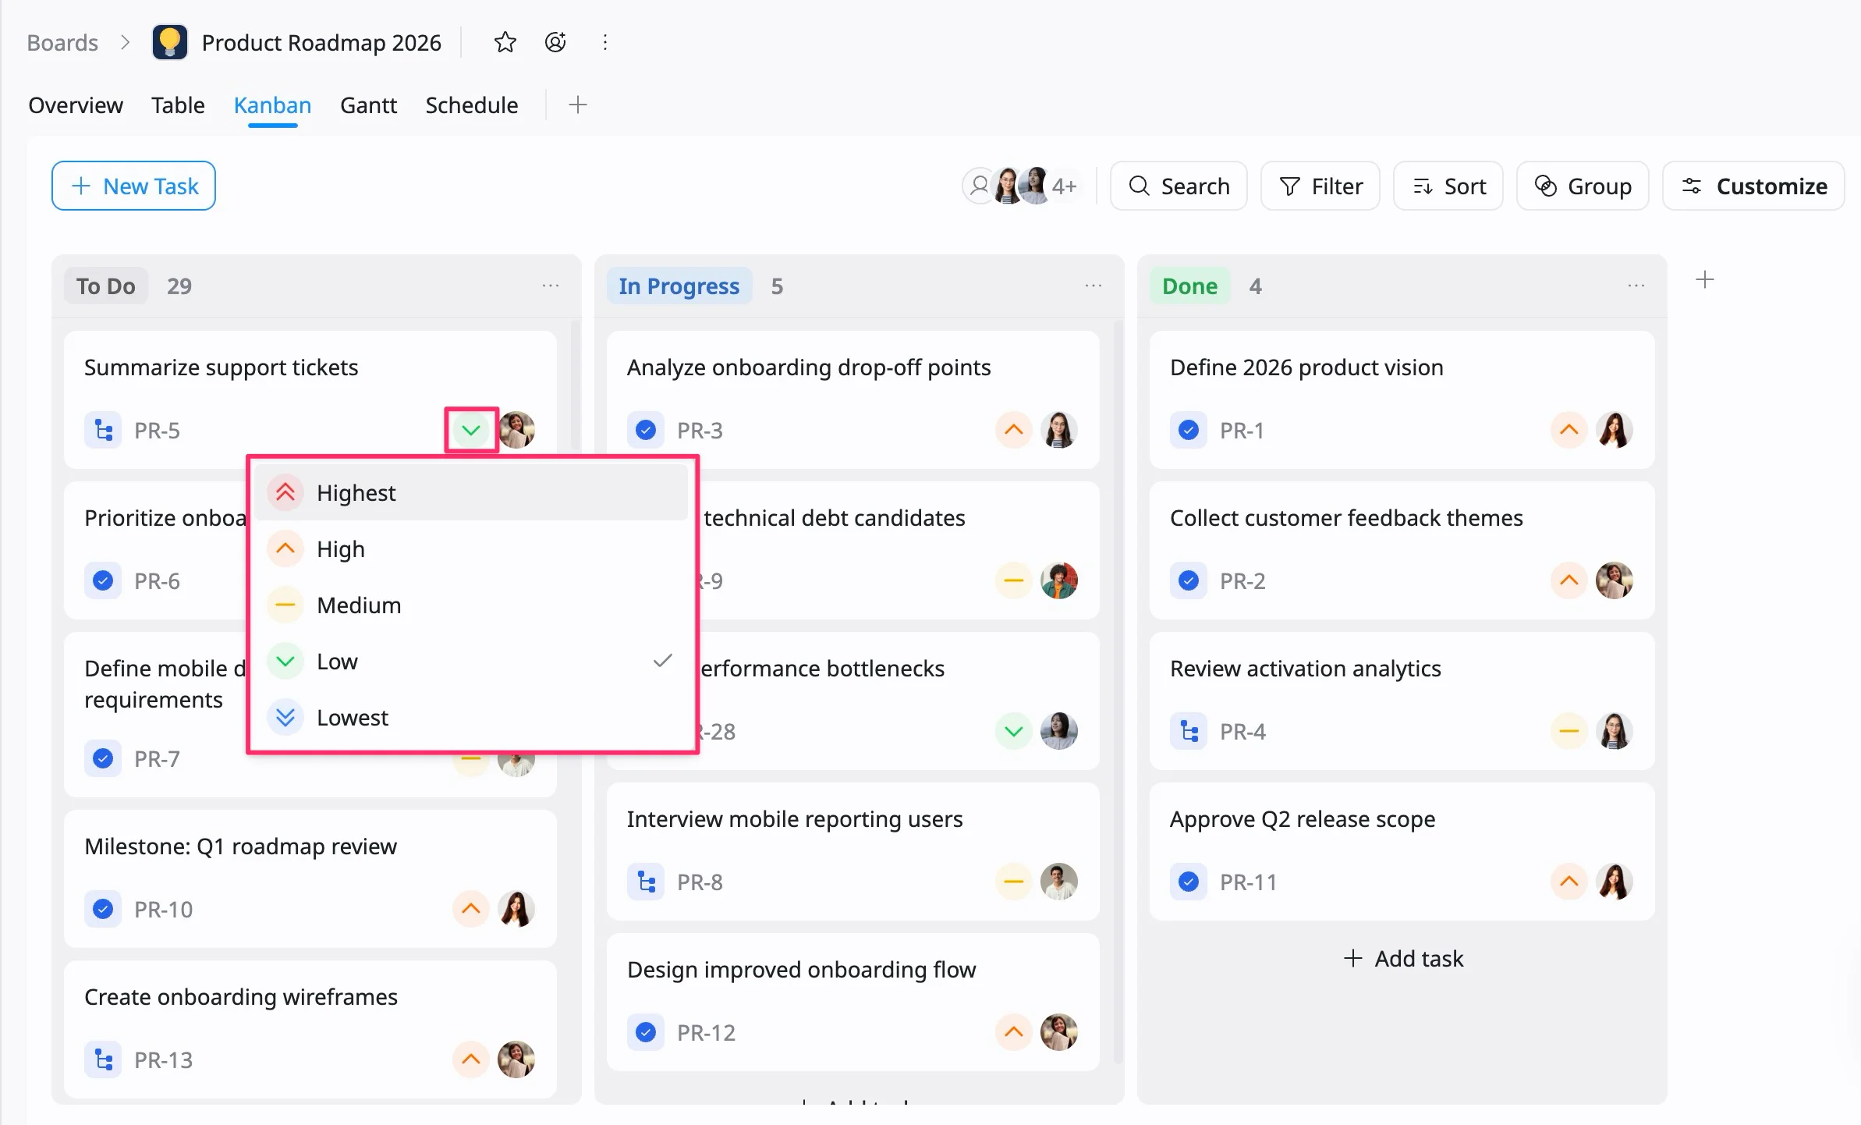Open the High priority dropdown on PR-3

[x=1014, y=430]
